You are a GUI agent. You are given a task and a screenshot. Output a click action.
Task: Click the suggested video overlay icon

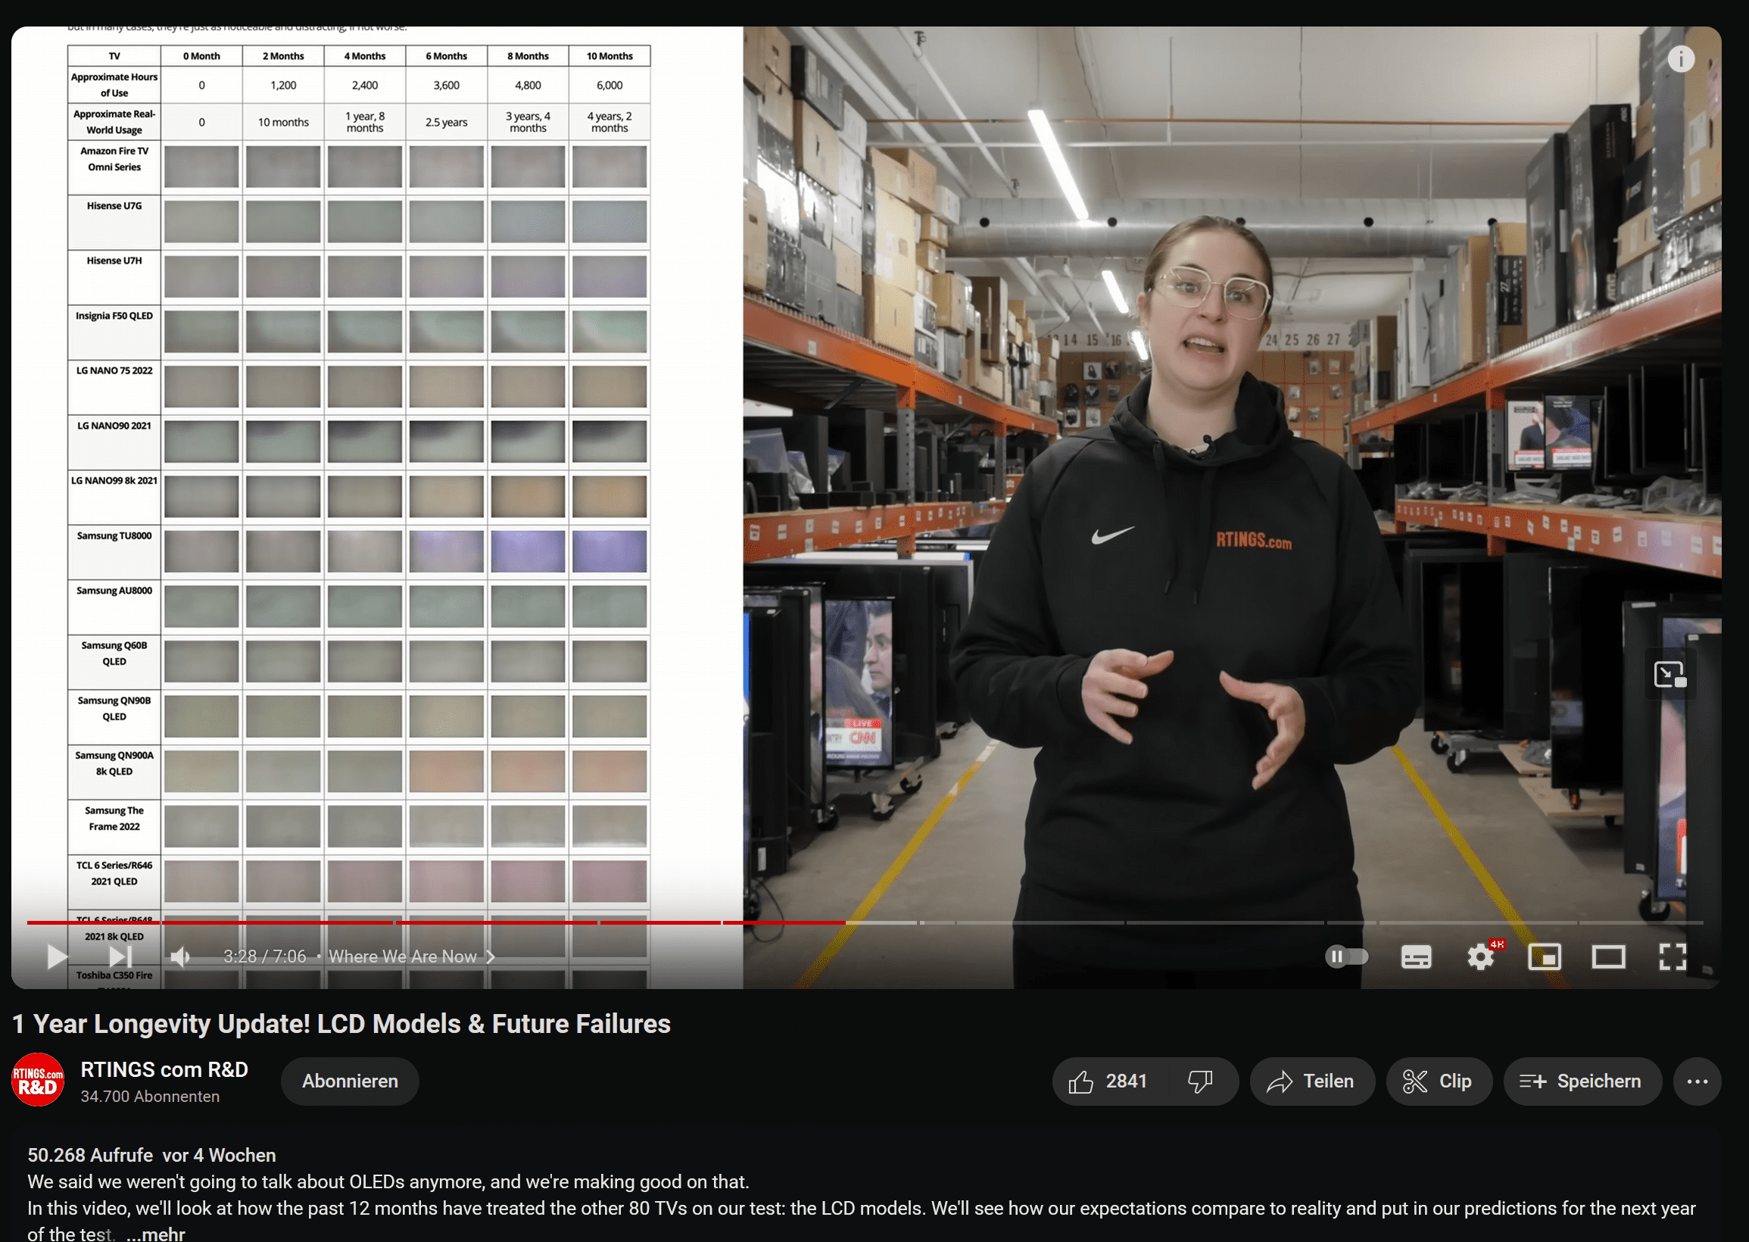point(1669,675)
